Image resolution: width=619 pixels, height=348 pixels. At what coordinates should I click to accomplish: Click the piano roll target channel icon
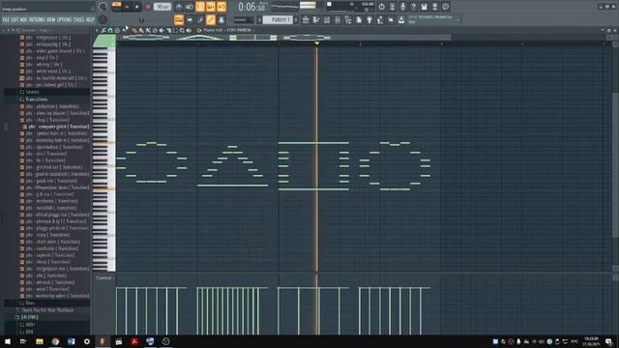(x=198, y=30)
